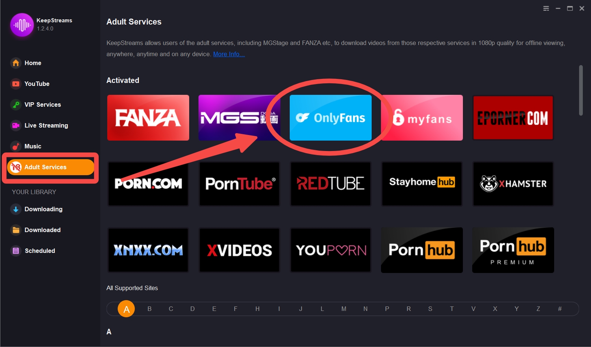Open Live Streaming section
Image resolution: width=591 pixels, height=347 pixels.
coord(39,125)
